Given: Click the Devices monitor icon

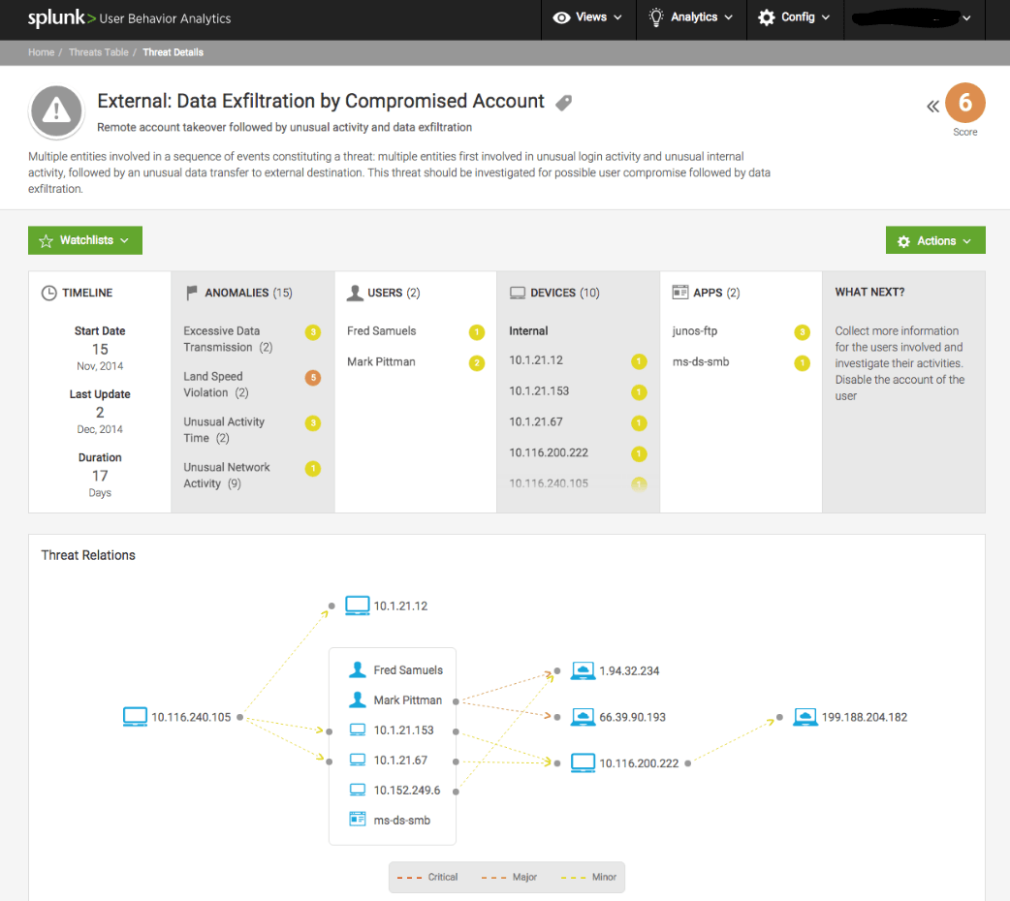Looking at the screenshot, I should click(518, 293).
